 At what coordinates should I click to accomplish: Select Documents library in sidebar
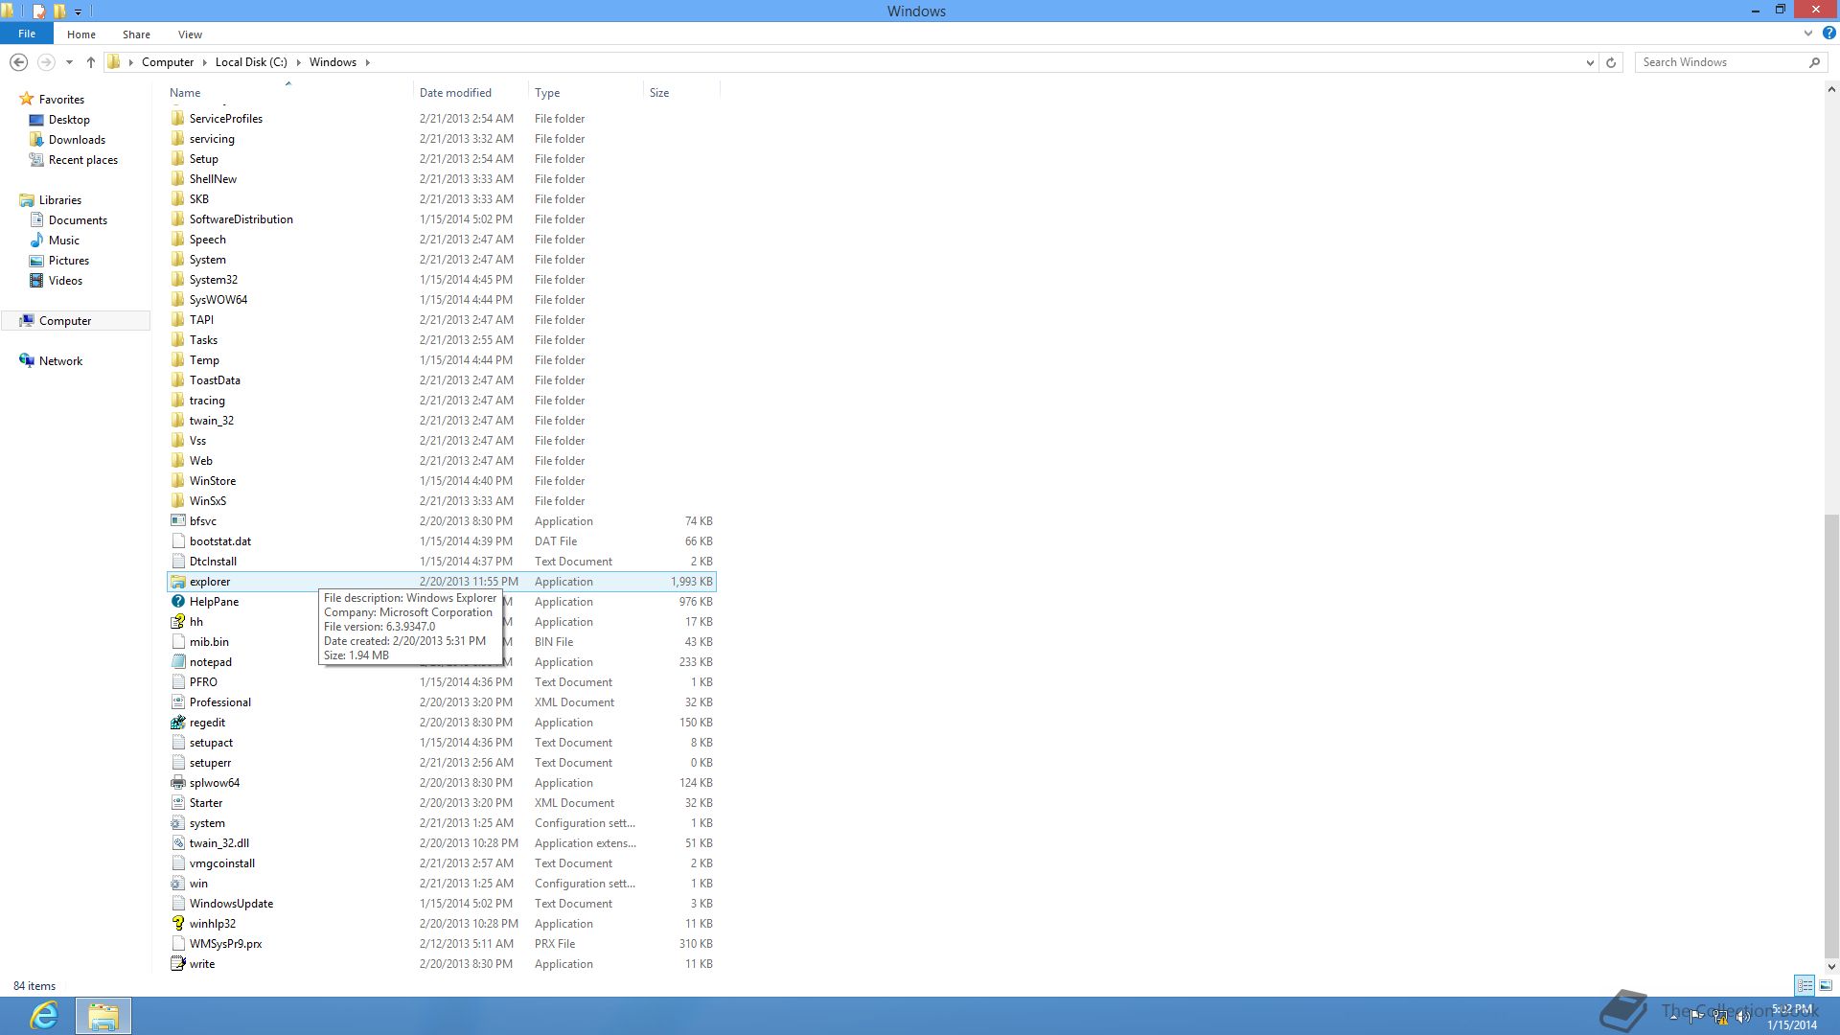pyautogui.click(x=78, y=220)
